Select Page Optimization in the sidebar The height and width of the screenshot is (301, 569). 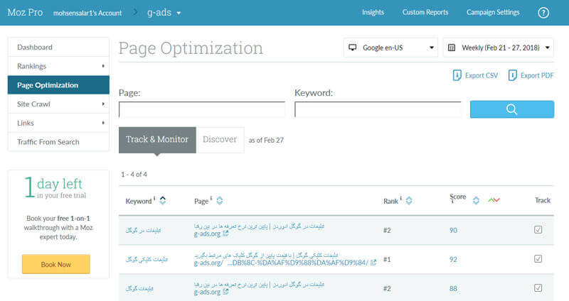tap(58, 84)
